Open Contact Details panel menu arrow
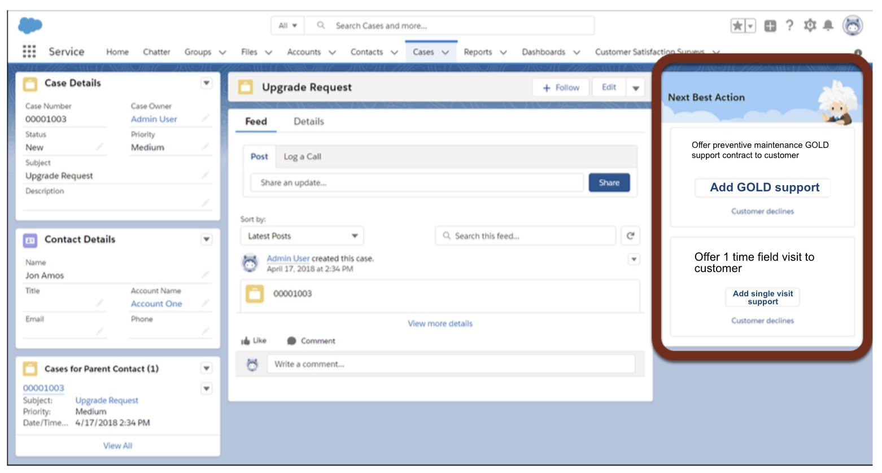Screen dimensions: 882x473 [x=207, y=239]
